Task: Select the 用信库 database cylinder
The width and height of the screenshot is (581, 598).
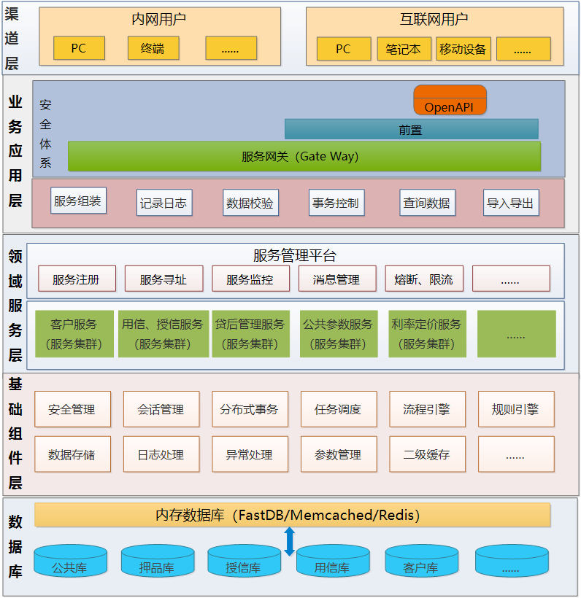Action: click(332, 562)
